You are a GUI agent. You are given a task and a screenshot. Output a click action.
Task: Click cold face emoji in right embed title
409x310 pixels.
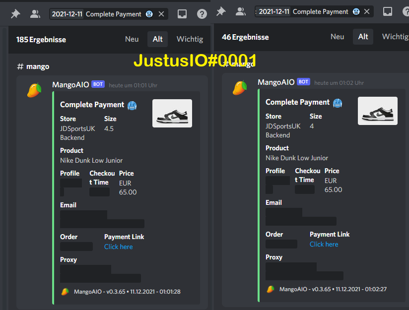(338, 103)
